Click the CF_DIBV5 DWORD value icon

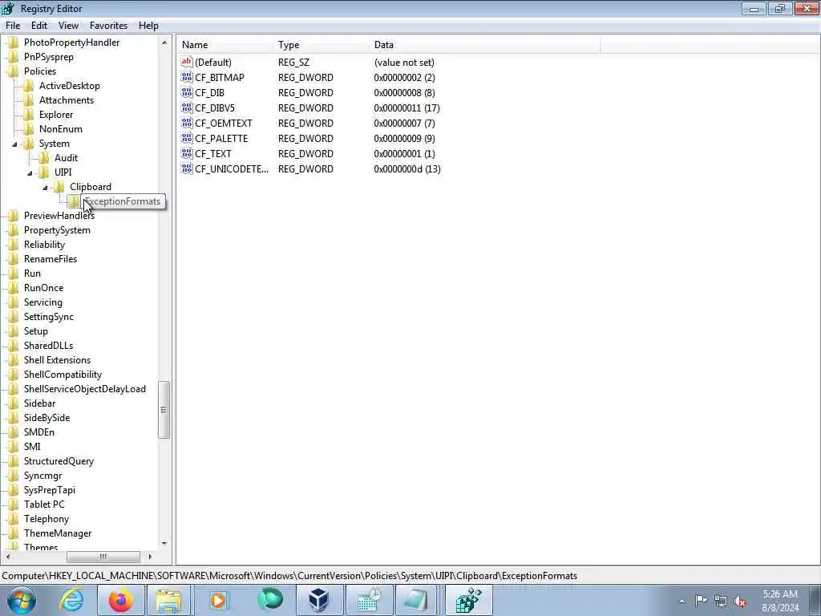pos(187,108)
